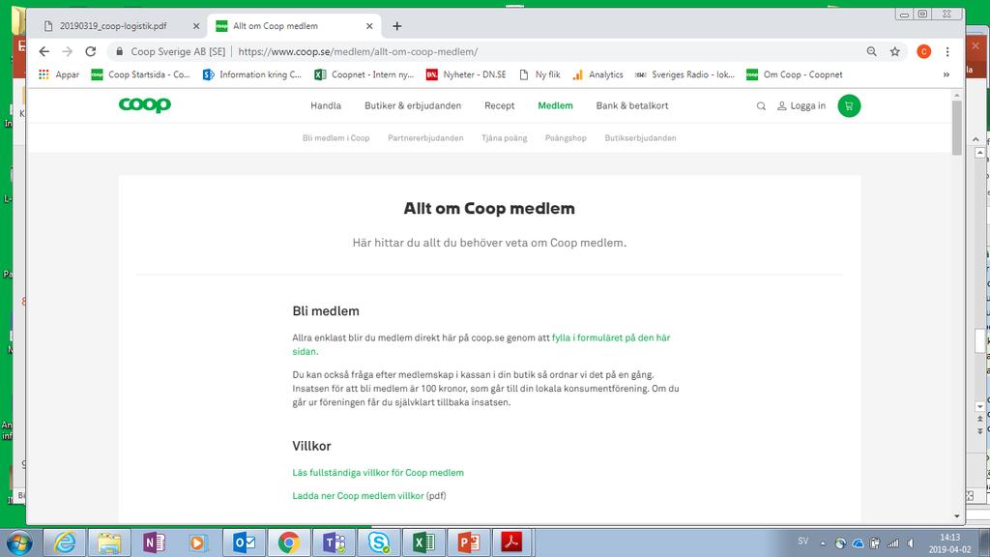Open Microsoft Teams from the taskbar

[334, 542]
